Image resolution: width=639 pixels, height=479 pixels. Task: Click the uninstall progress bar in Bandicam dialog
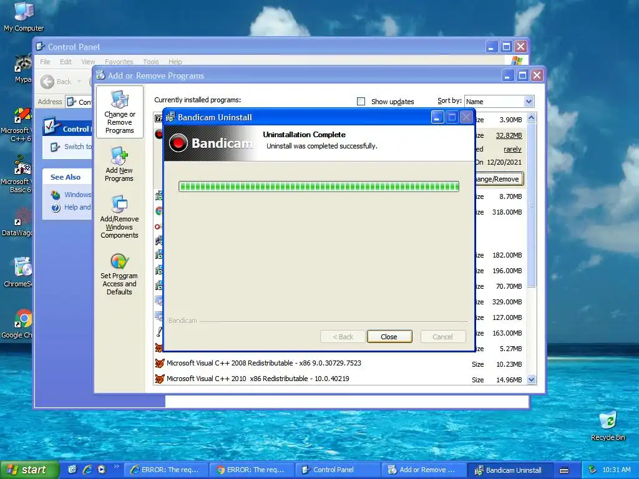click(x=319, y=186)
